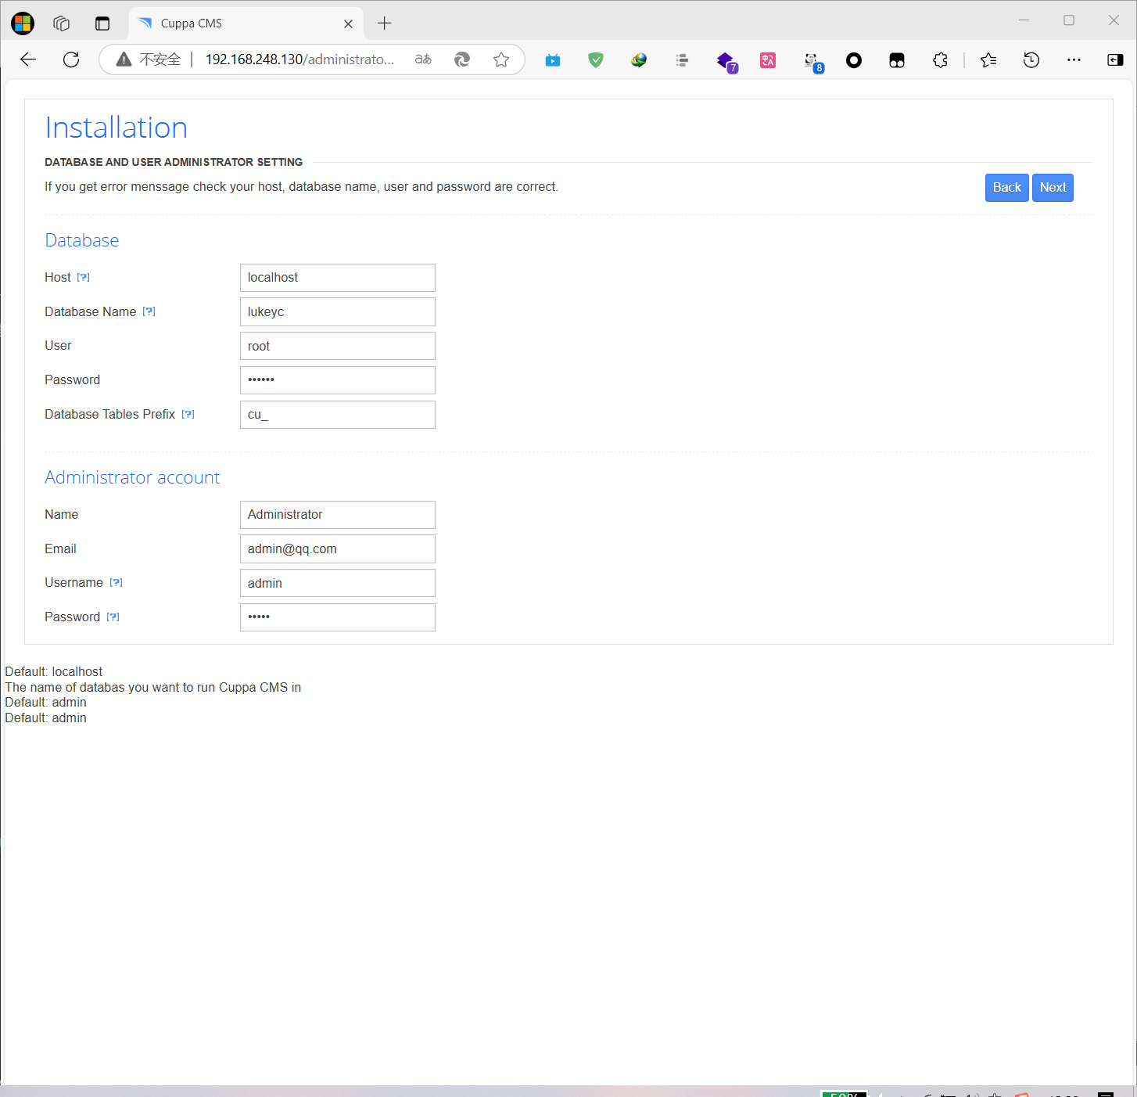Click the Next button

click(x=1053, y=188)
